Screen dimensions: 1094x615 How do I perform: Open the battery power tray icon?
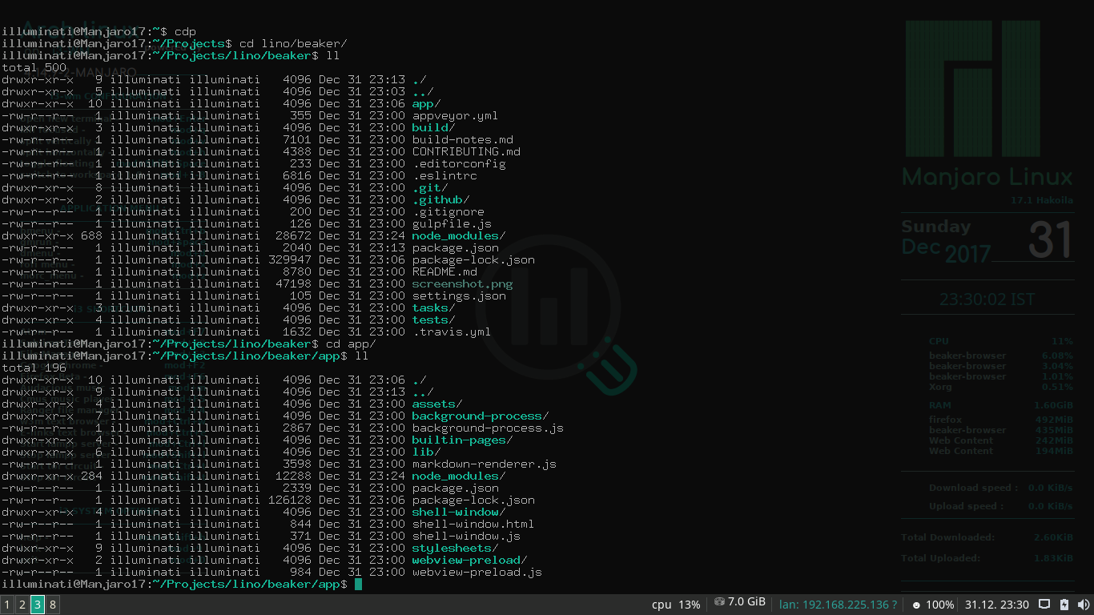(1064, 605)
